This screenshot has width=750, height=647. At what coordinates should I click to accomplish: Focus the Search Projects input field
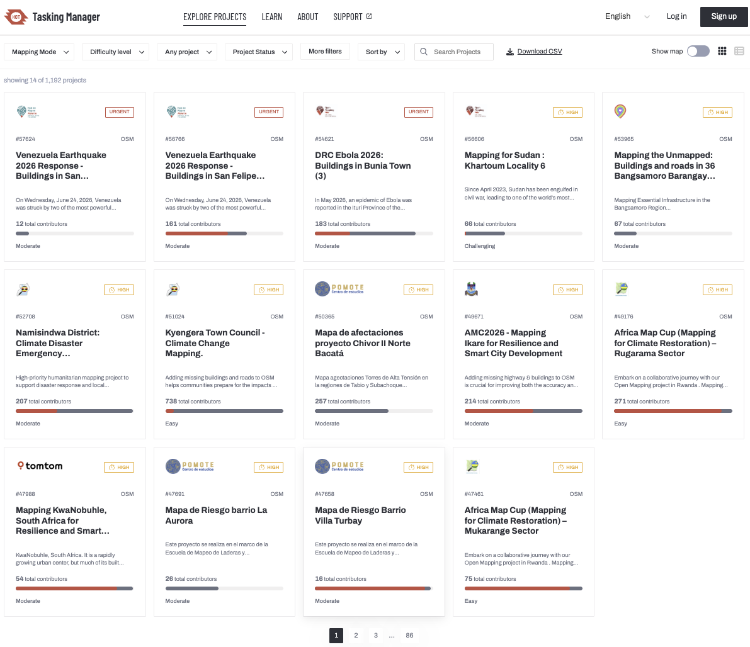click(454, 52)
